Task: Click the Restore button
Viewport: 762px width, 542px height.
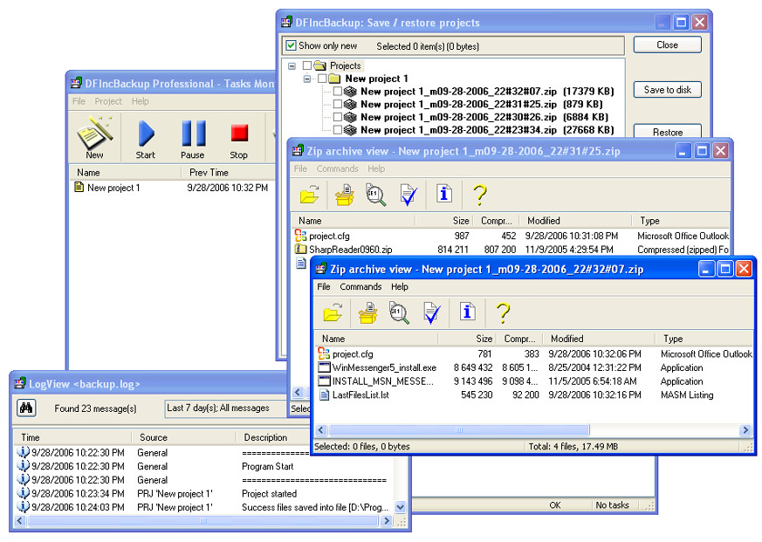Action: click(667, 132)
